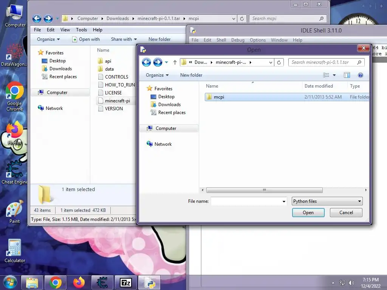The width and height of the screenshot is (387, 290).
Task: Open the Explorer Tools menu
Action: [82, 30]
